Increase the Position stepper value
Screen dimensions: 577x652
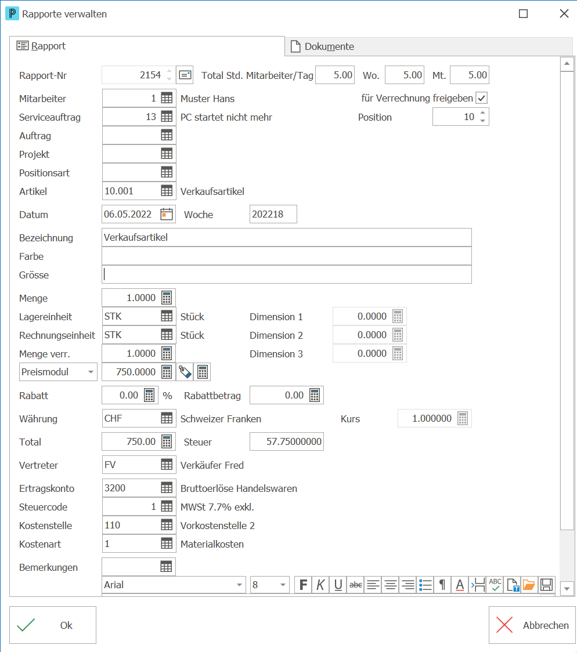(x=482, y=113)
